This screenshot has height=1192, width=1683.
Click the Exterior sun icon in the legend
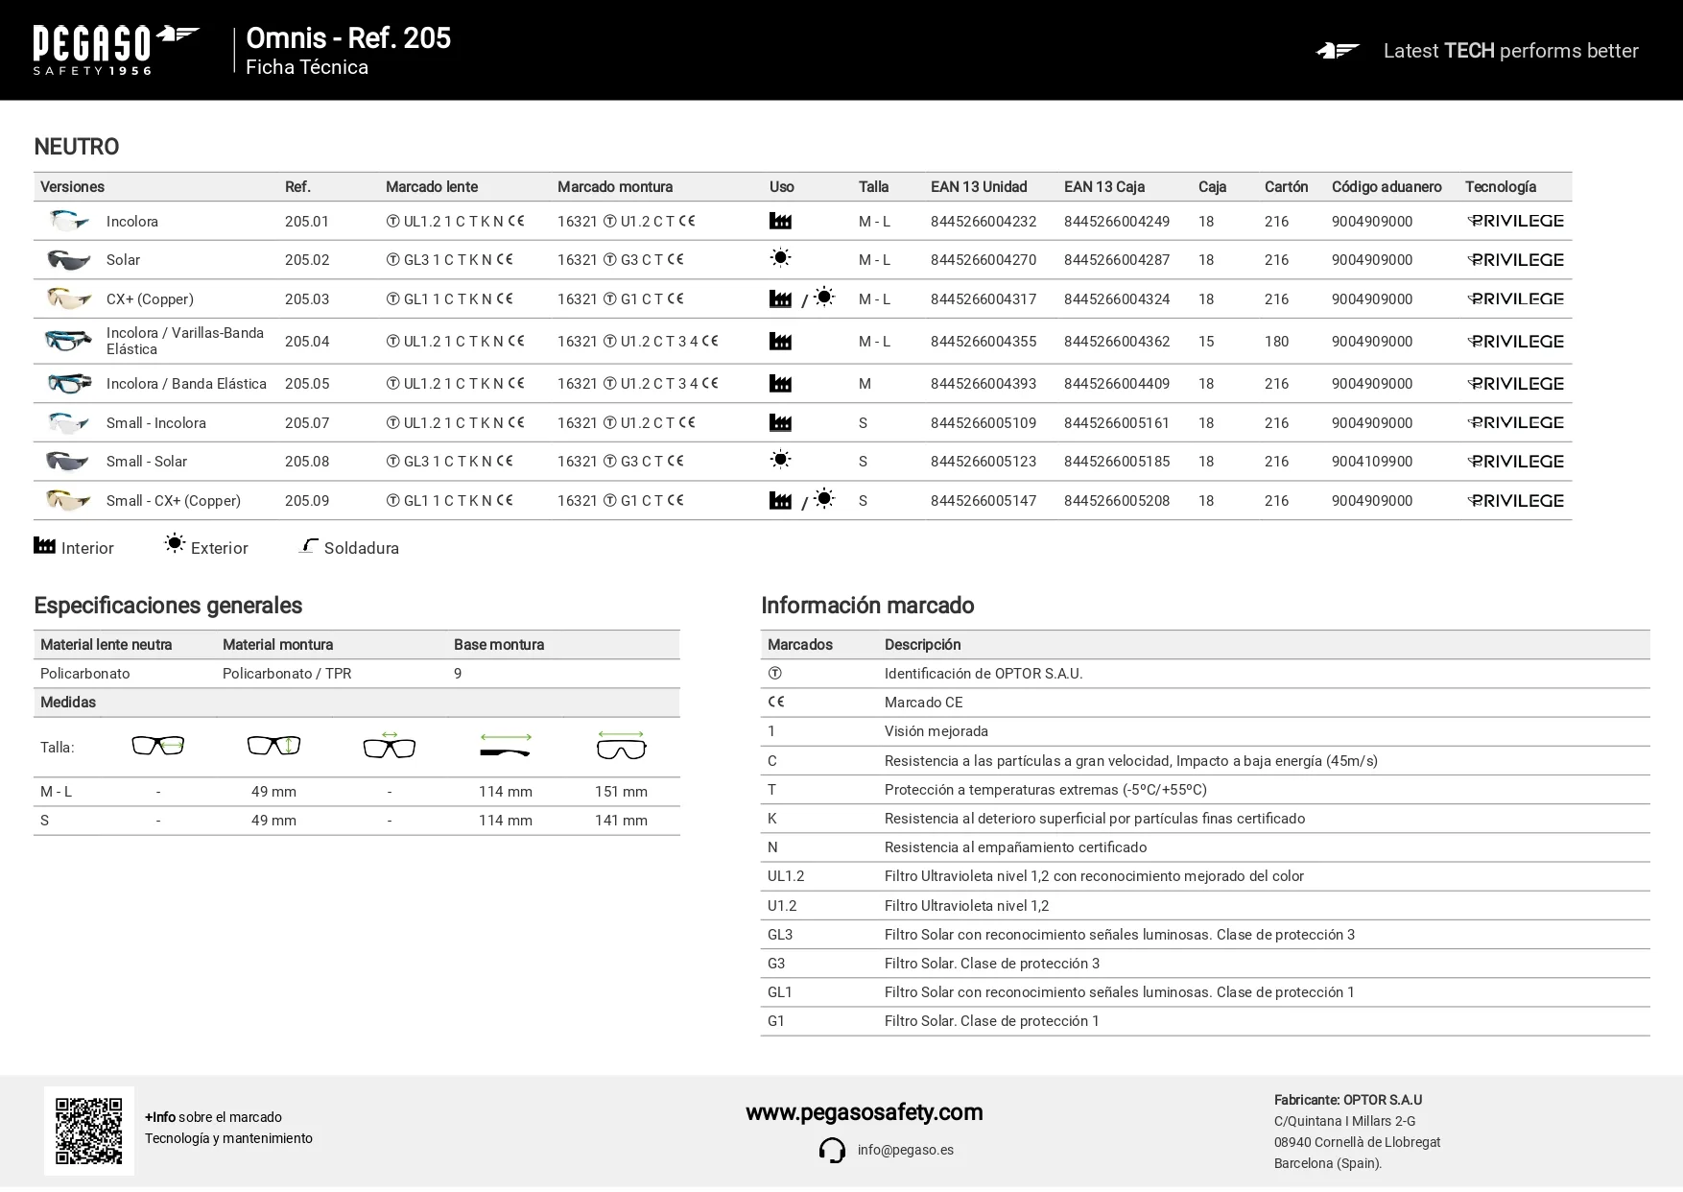tap(174, 543)
